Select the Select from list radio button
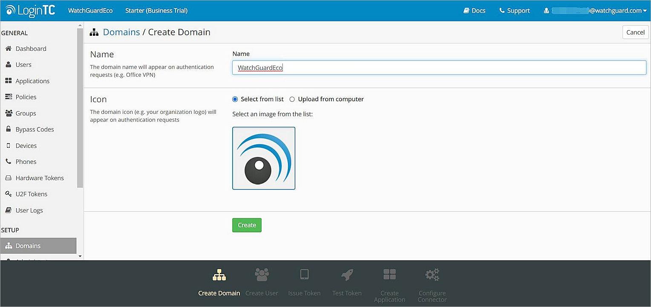 coord(235,99)
